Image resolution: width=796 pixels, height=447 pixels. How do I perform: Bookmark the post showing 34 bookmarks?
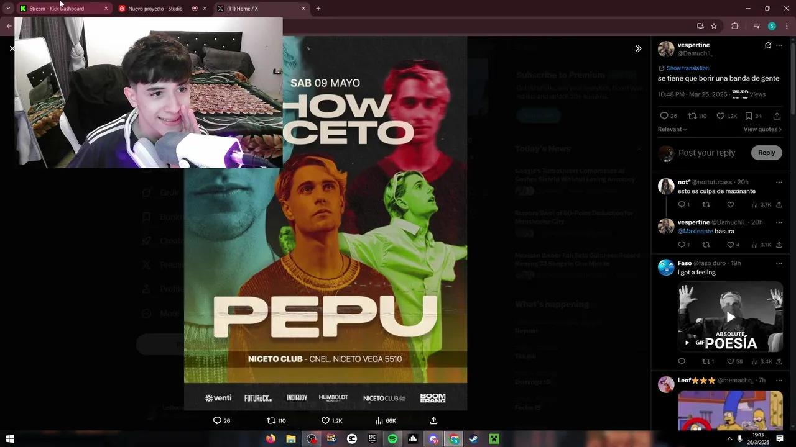[x=753, y=116]
